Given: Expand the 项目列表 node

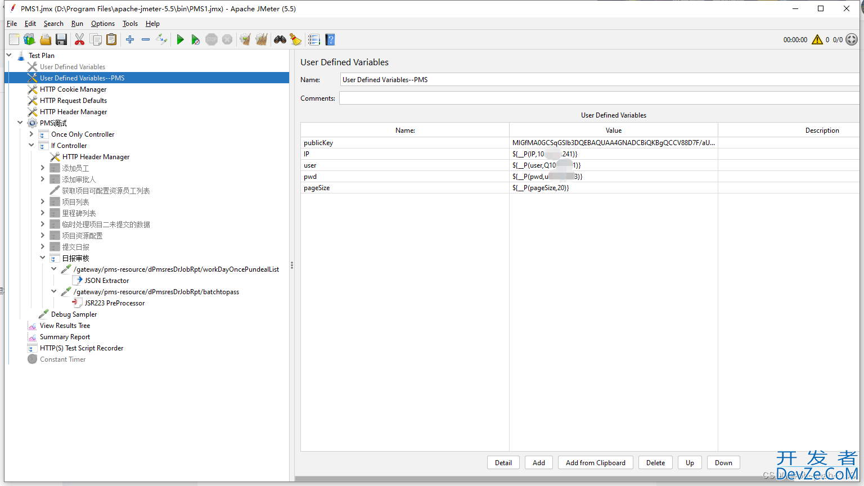Looking at the screenshot, I should pyautogui.click(x=43, y=201).
